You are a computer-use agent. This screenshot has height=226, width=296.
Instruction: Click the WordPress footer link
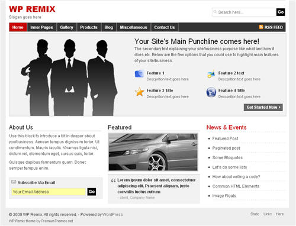click(112, 214)
